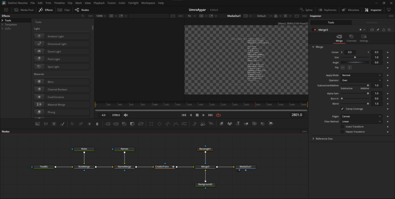Click the Blur droplet tool icon
Image resolution: width=395 pixels, height=199 pixels.
(97, 124)
